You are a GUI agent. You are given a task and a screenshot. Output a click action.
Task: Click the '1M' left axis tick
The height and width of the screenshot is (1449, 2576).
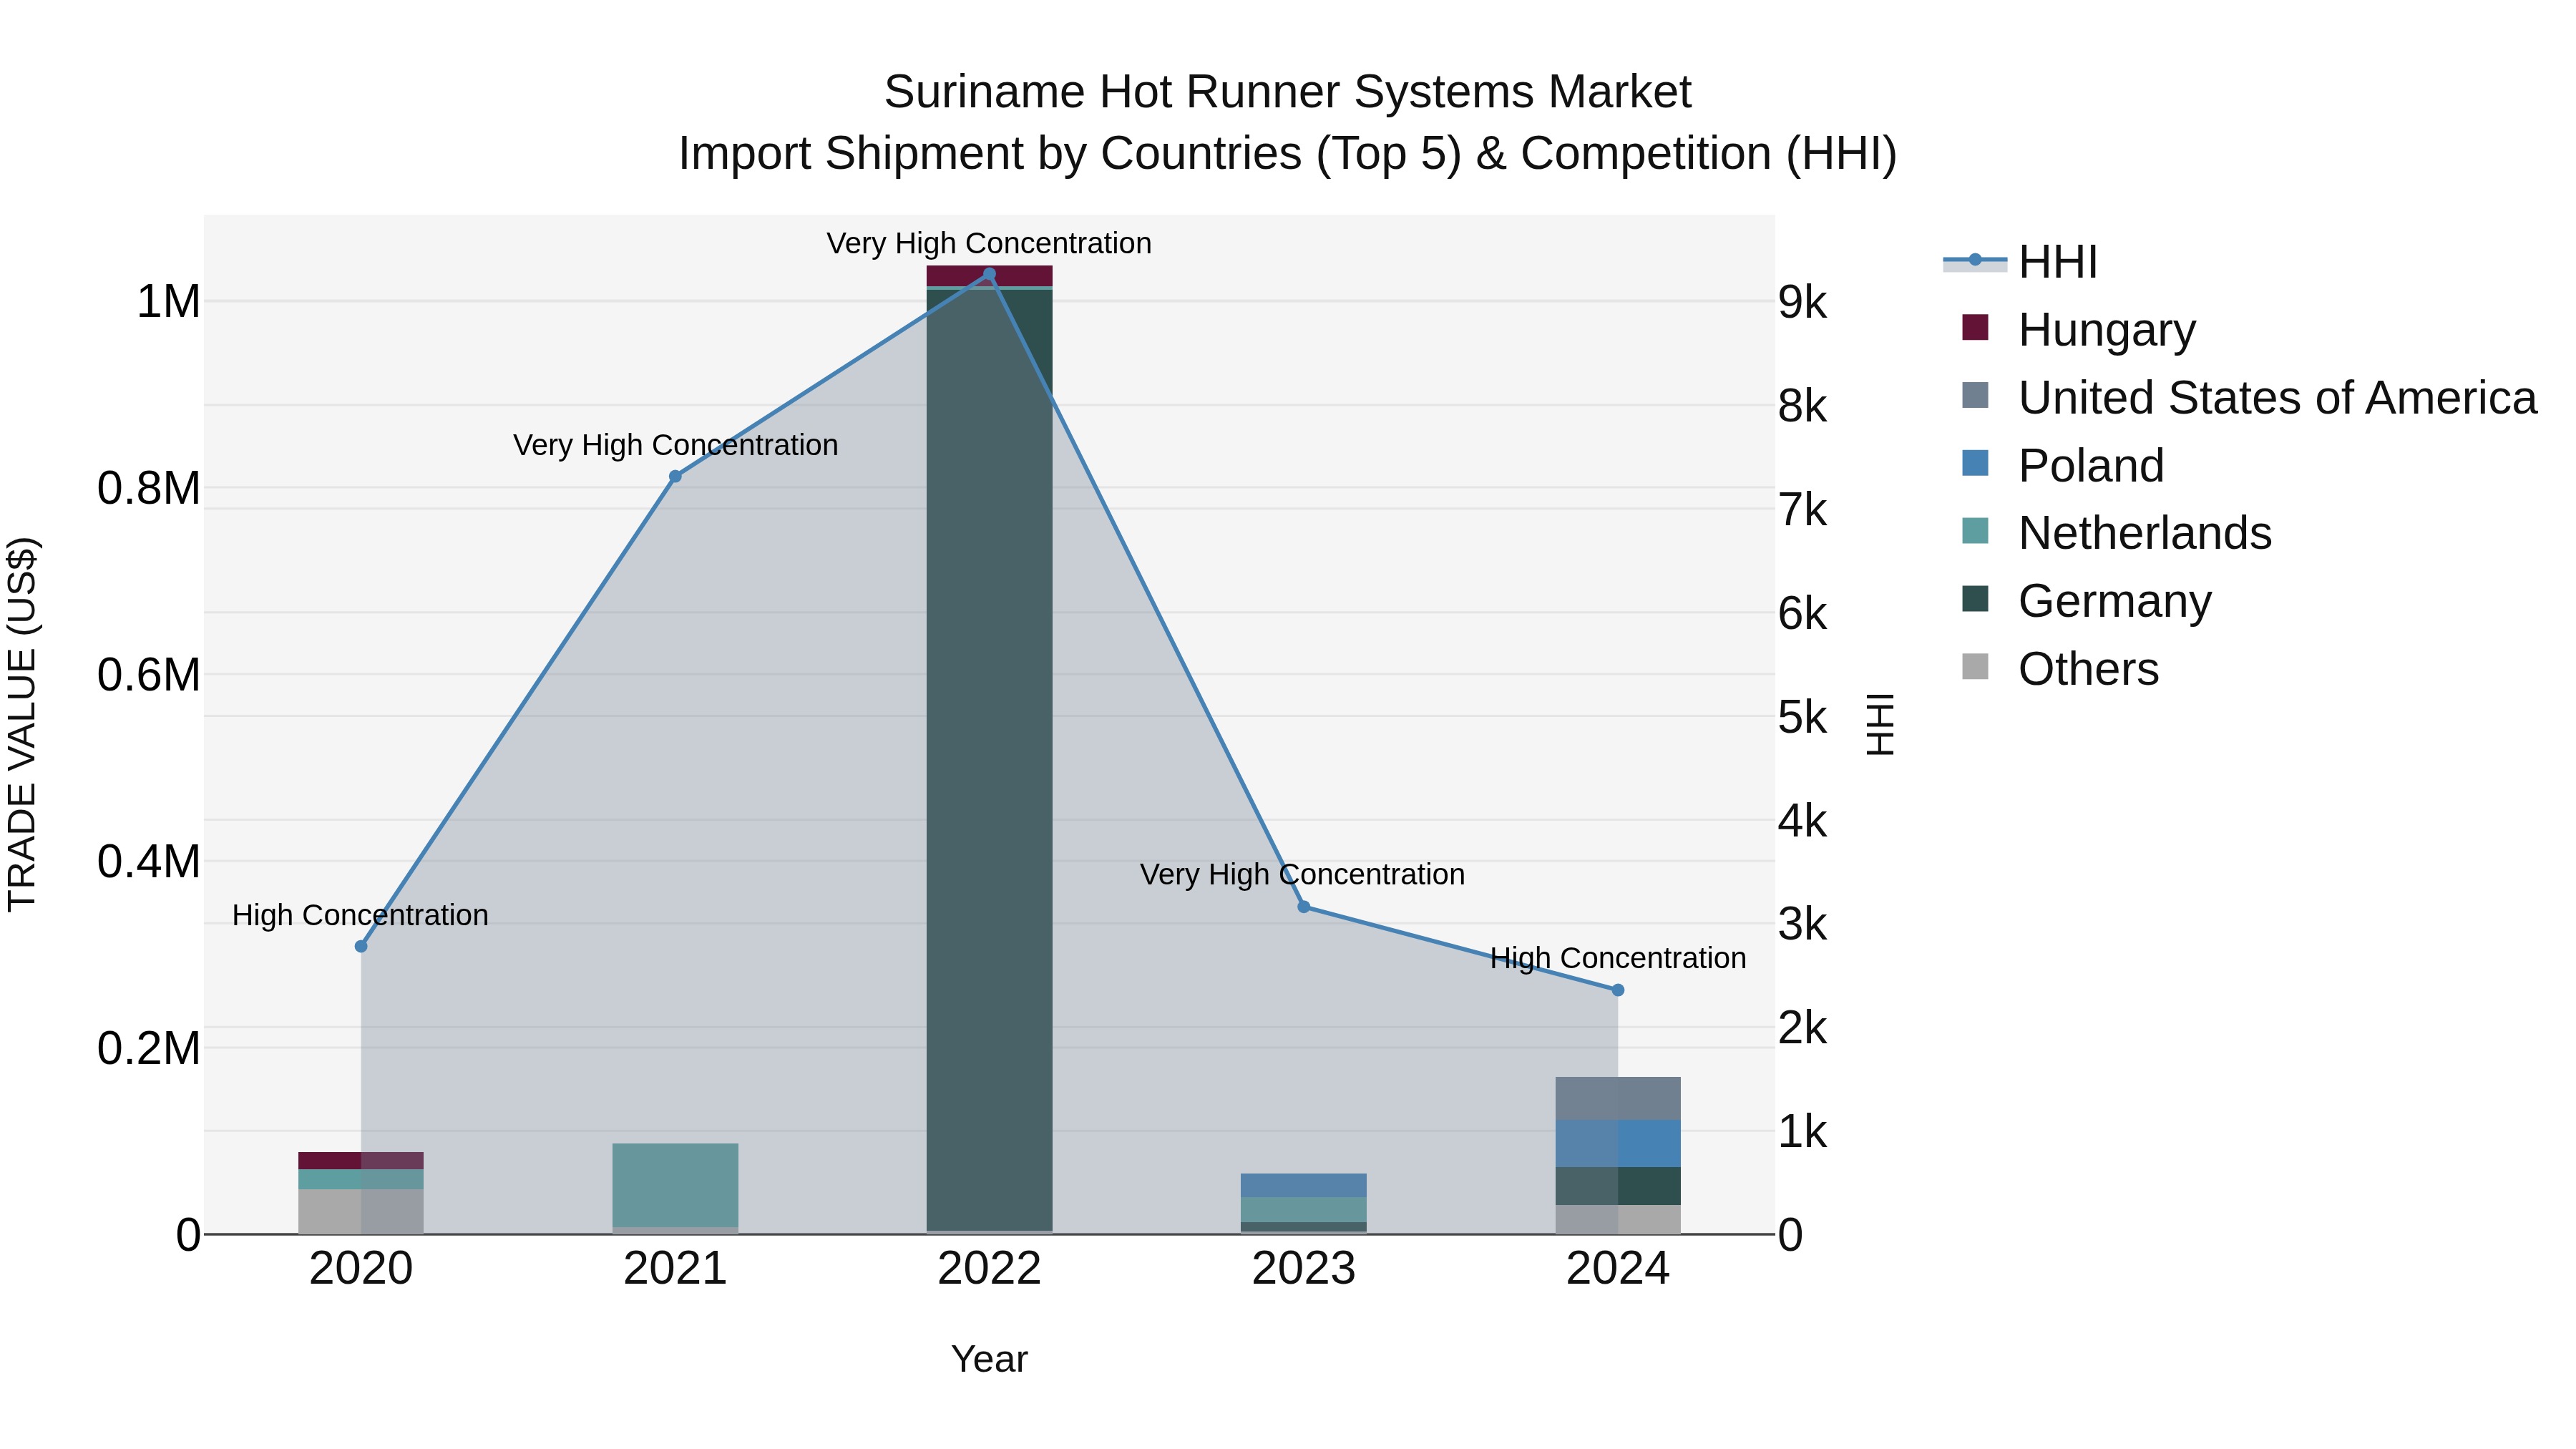tap(168, 302)
